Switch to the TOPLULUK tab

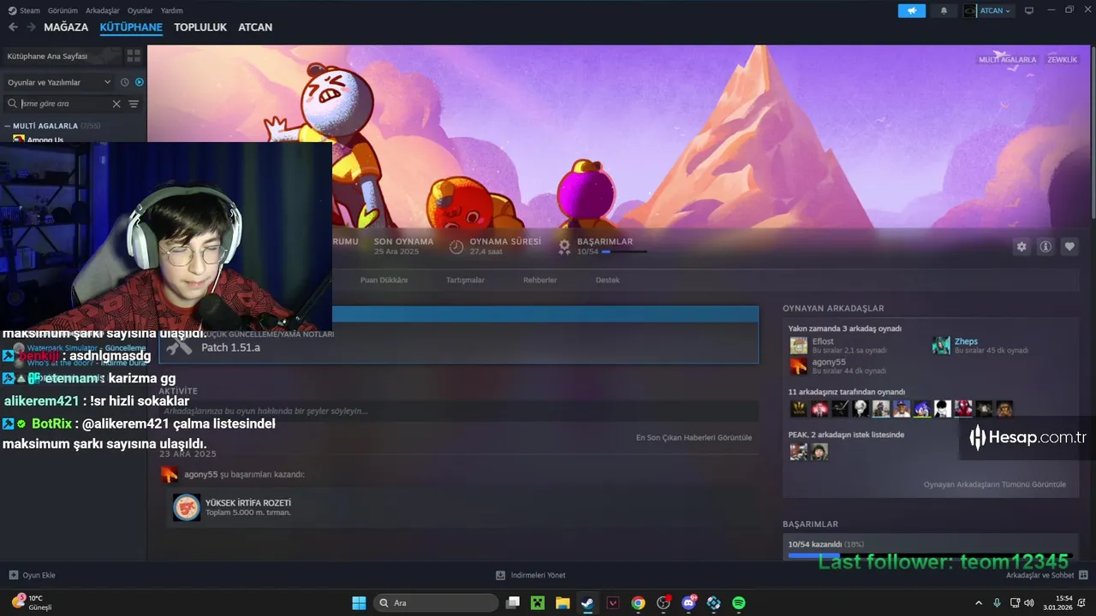pos(200,27)
